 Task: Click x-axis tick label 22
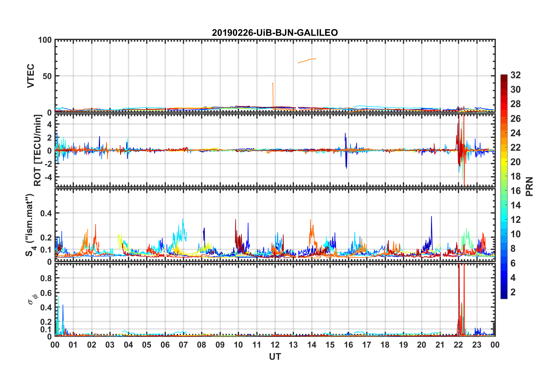(x=458, y=345)
